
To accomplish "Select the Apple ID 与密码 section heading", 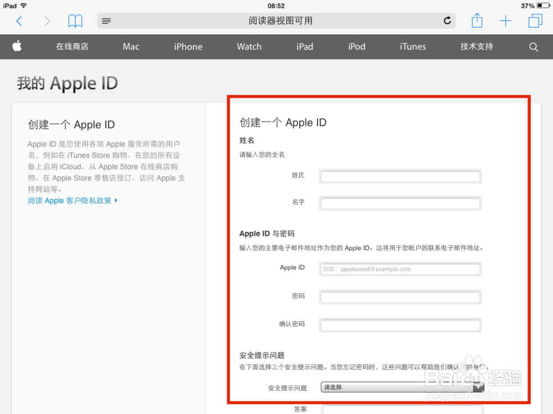I will click(x=267, y=233).
